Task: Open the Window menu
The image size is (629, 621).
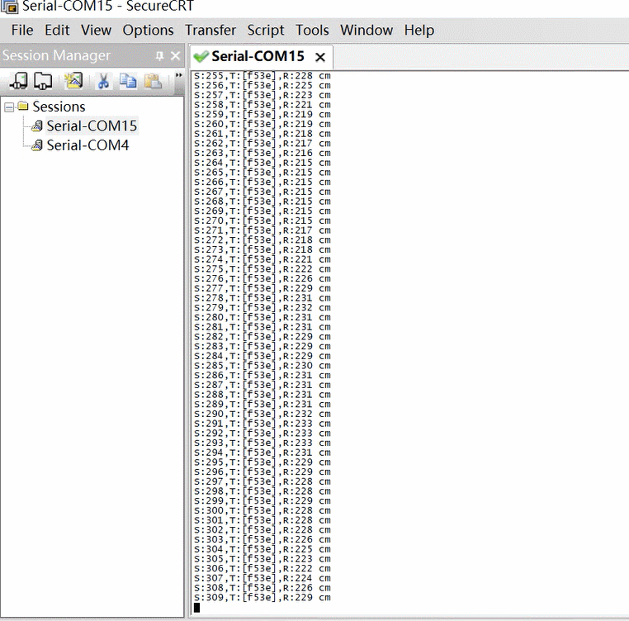Action: [x=367, y=30]
